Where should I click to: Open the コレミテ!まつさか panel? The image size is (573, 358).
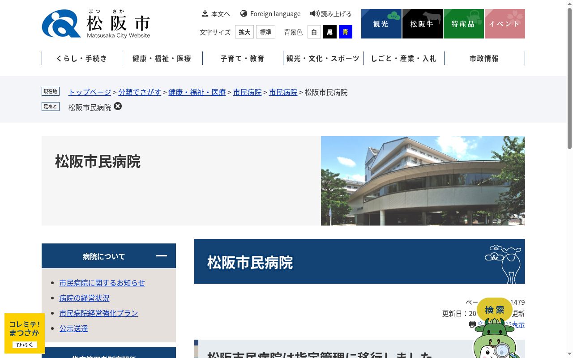tap(25, 333)
